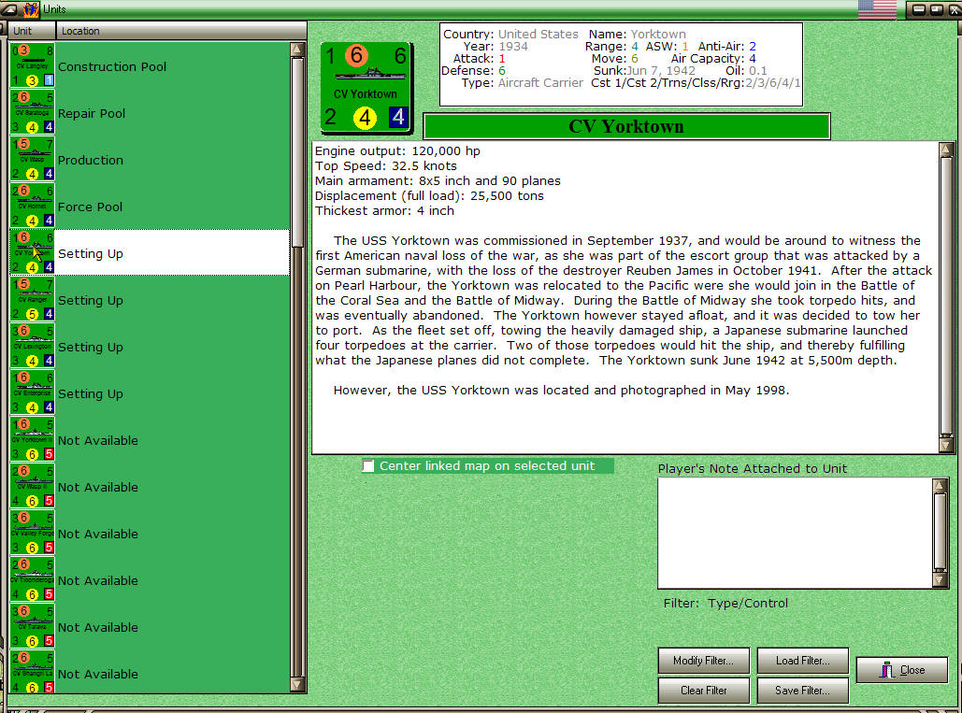This screenshot has width=962, height=713.
Task: Click the player's note scroll down arrow
Action: pyautogui.click(x=940, y=580)
